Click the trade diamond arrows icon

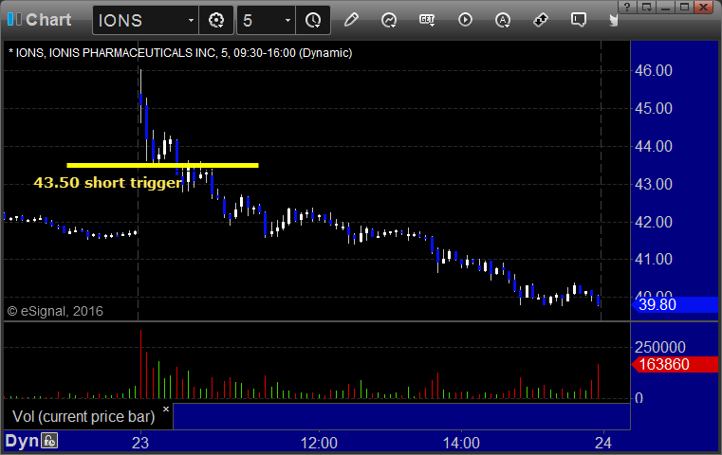pyautogui.click(x=541, y=20)
